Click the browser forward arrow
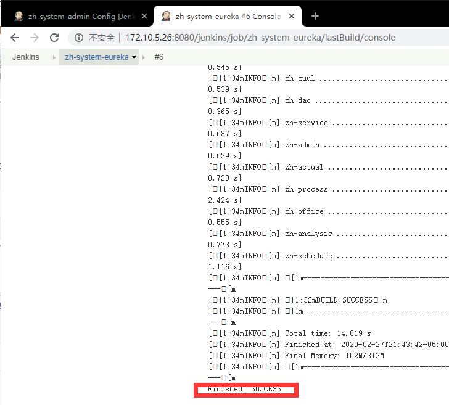The image size is (449, 405). click(35, 38)
